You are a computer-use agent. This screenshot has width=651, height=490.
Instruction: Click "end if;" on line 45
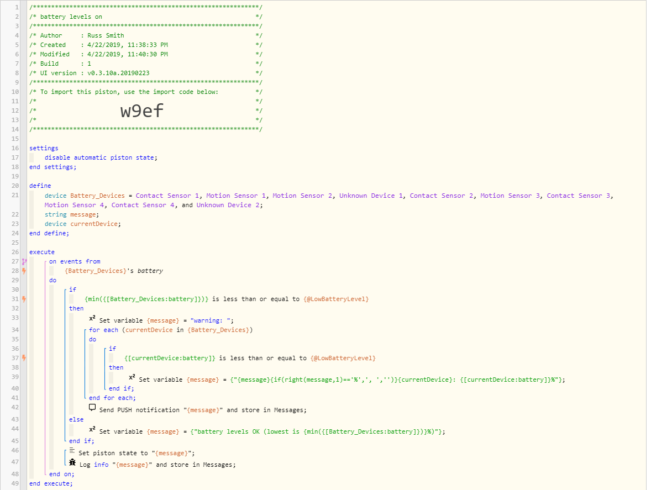(81, 441)
